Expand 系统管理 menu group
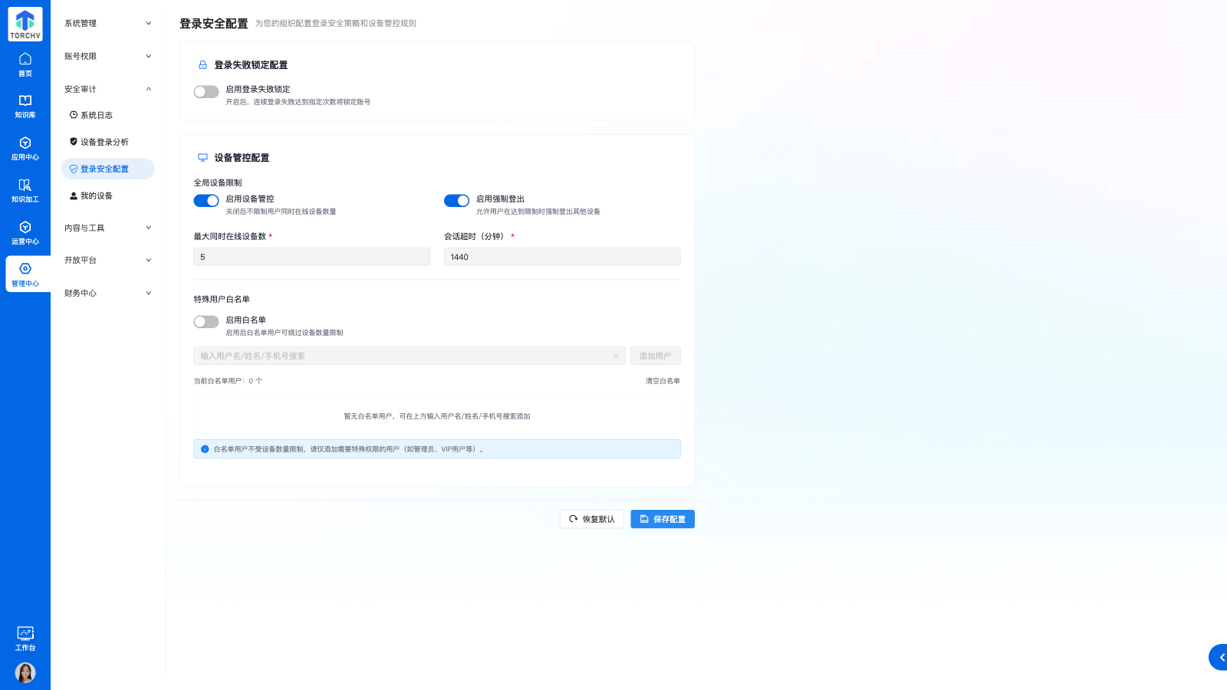1227x690 pixels. 107,24
